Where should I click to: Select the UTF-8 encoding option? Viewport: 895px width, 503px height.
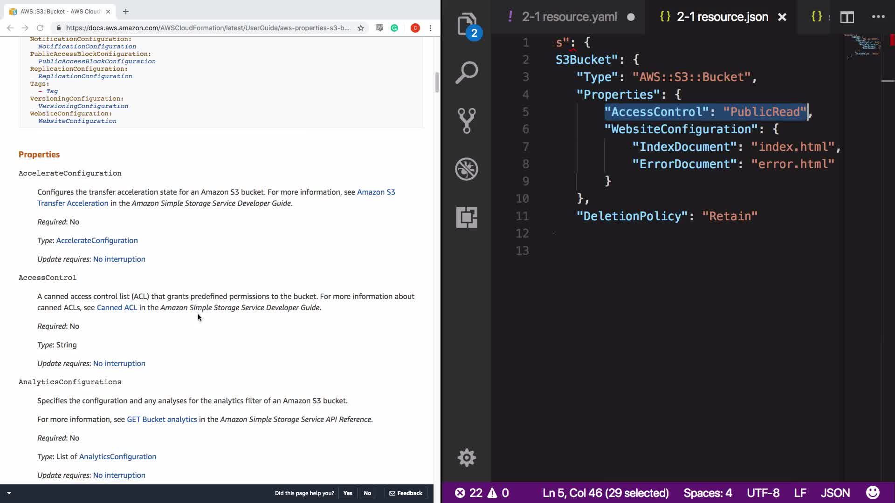[763, 493]
